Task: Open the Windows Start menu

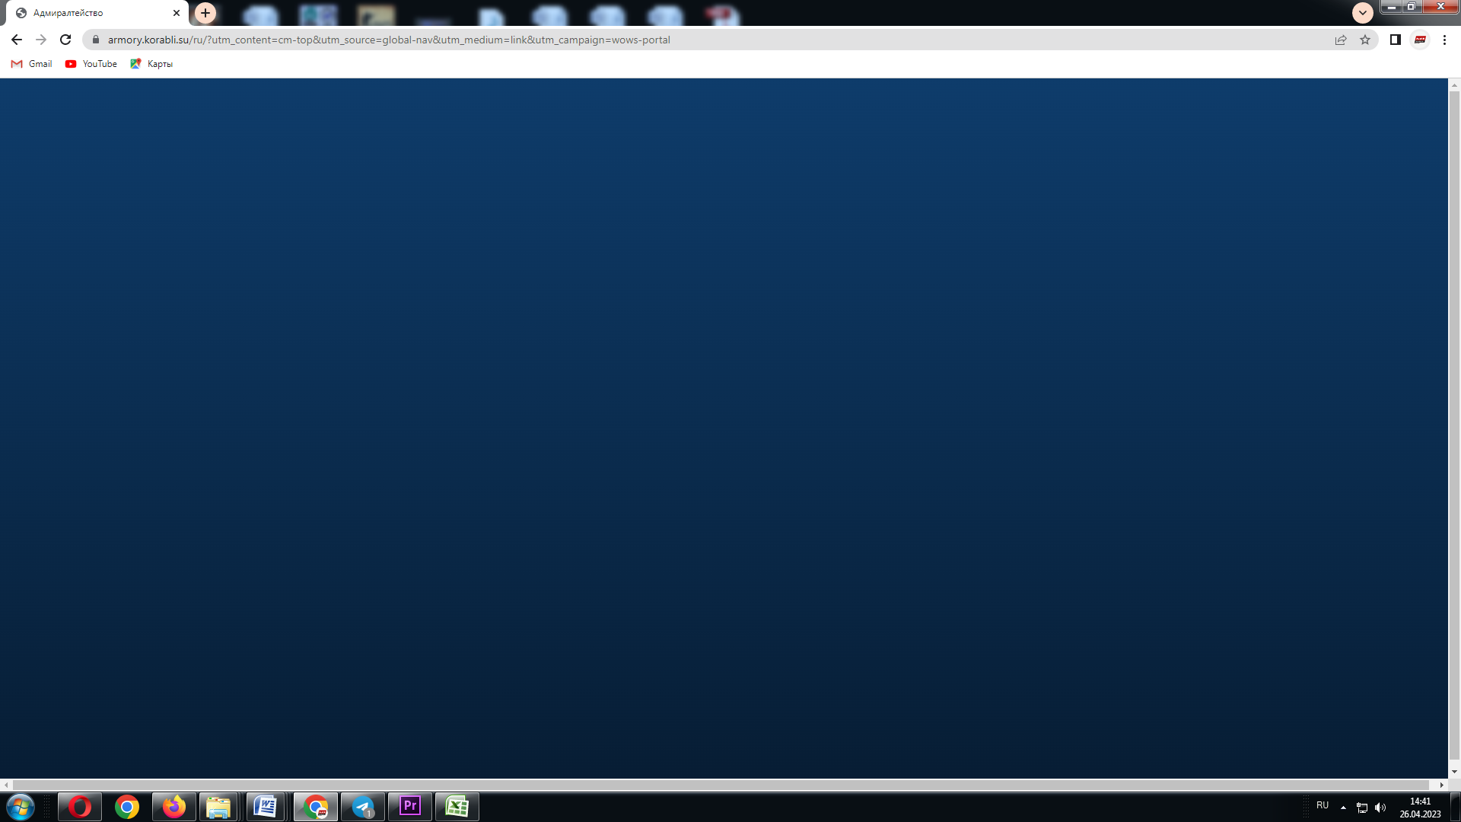Action: click(x=21, y=807)
